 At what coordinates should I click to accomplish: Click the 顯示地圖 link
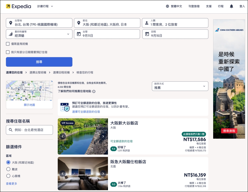29,105
